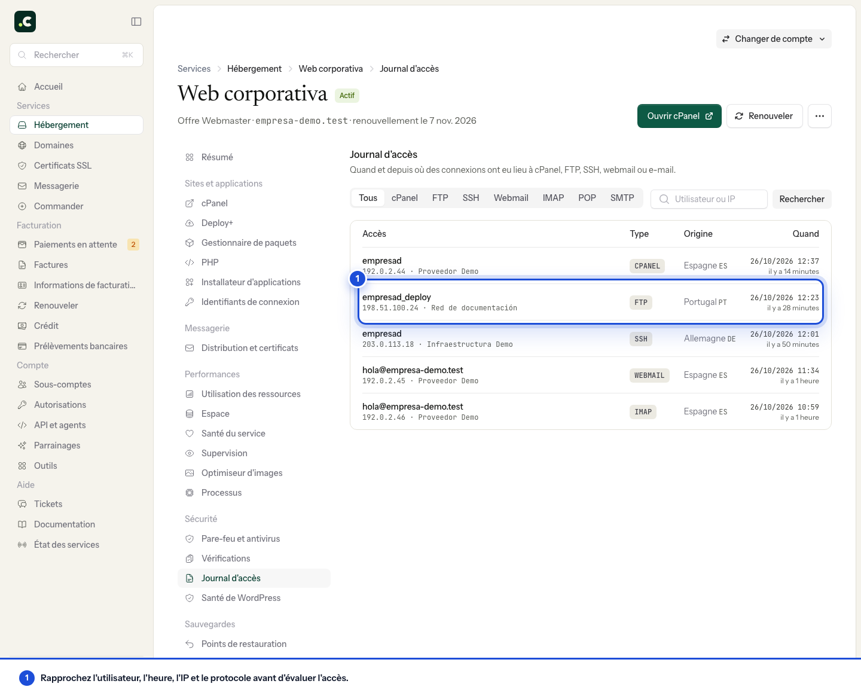Click the 203.0.113.18 IP address text
This screenshot has height=696, width=861.
pos(388,344)
